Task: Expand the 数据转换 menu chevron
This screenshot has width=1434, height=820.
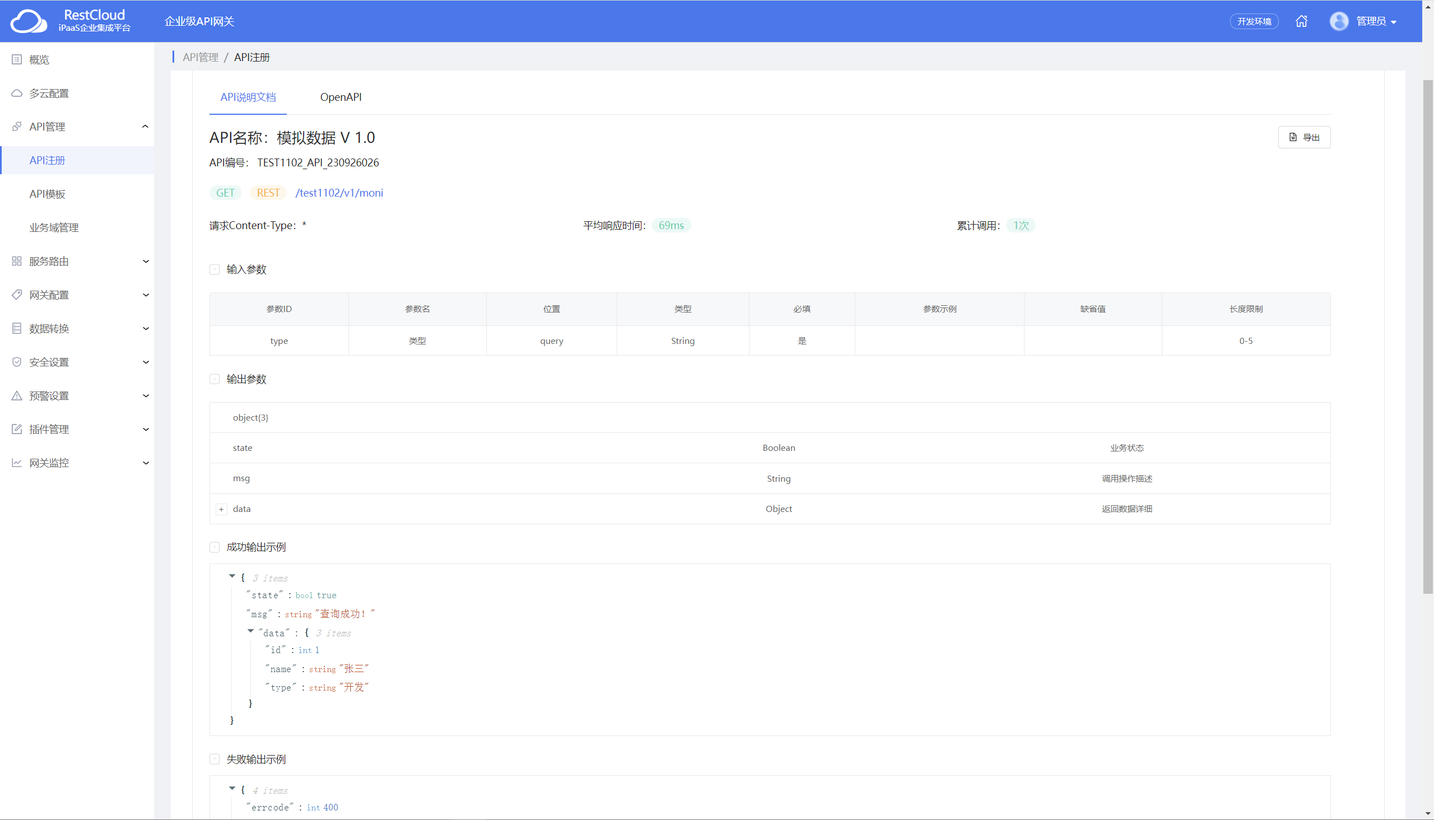Action: pyautogui.click(x=145, y=328)
